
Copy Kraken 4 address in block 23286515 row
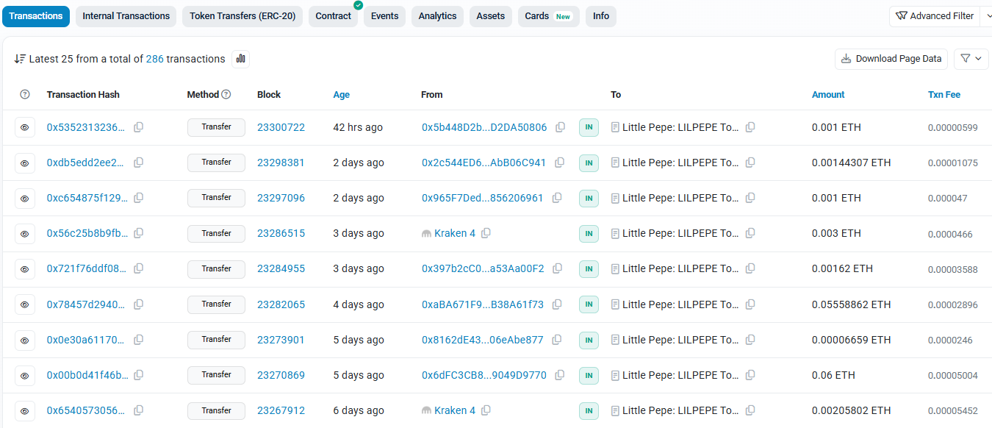point(486,233)
